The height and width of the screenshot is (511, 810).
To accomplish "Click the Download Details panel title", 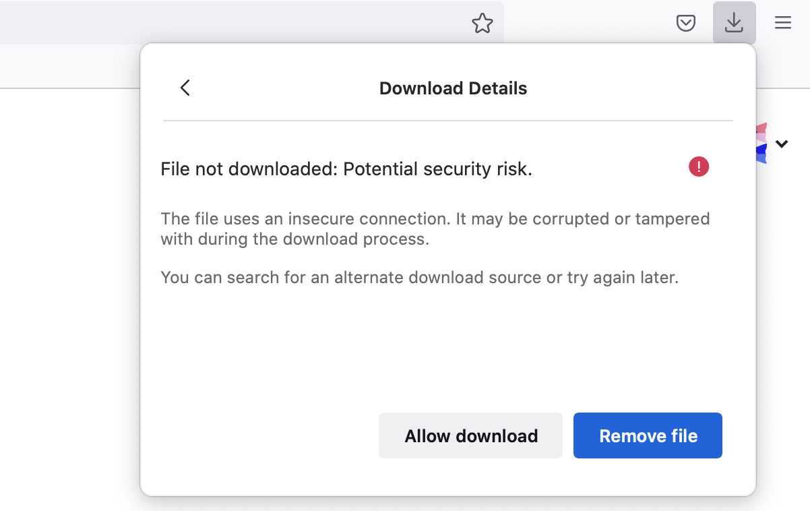I will tap(453, 88).
